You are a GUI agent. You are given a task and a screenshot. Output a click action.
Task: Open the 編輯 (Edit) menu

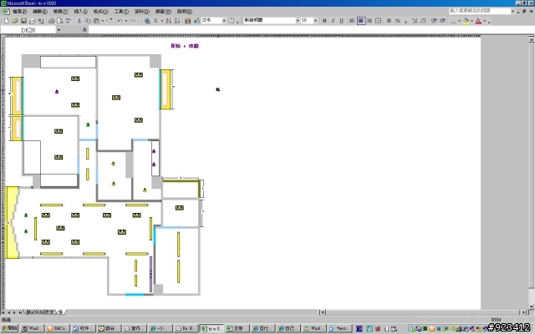[40, 12]
